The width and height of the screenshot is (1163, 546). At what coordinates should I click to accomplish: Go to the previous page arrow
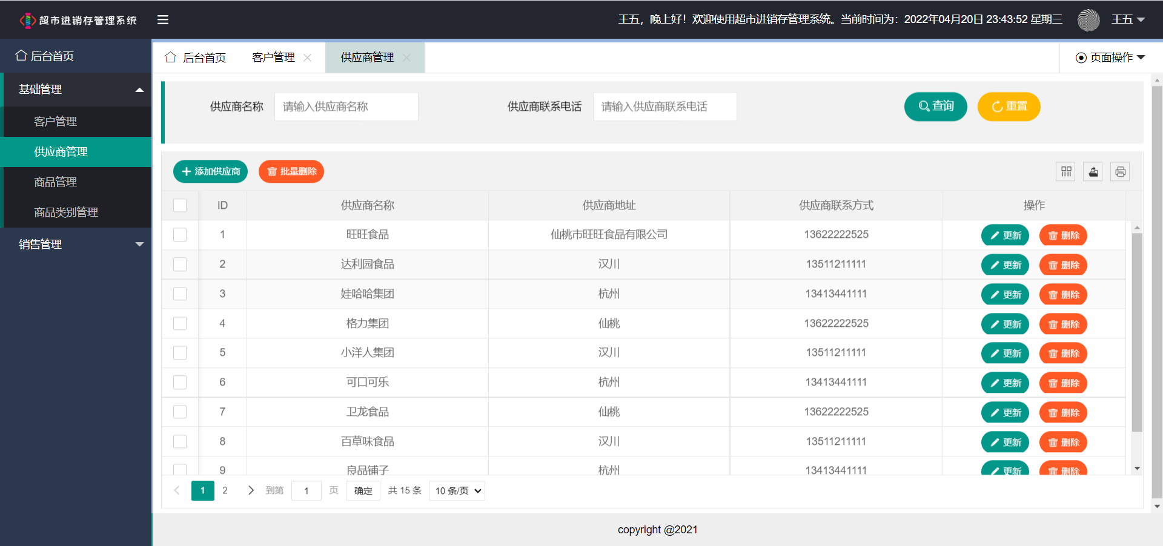pos(177,490)
